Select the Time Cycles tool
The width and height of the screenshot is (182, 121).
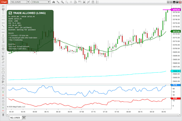click(x=3, y=65)
